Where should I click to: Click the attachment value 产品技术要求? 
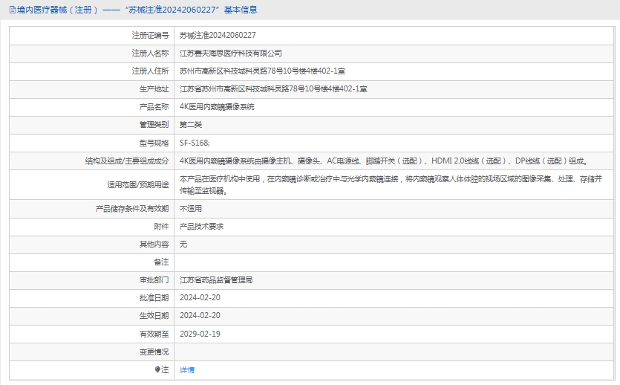[201, 226]
